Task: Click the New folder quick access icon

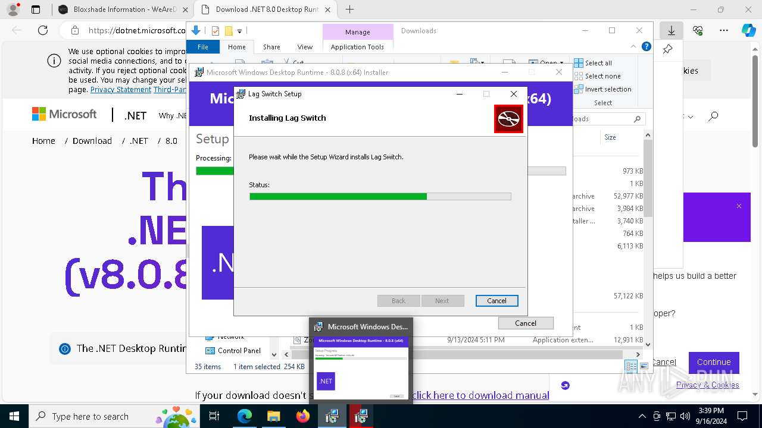Action: click(x=229, y=31)
